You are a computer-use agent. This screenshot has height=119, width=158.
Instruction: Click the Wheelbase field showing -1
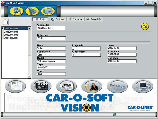[86, 55]
